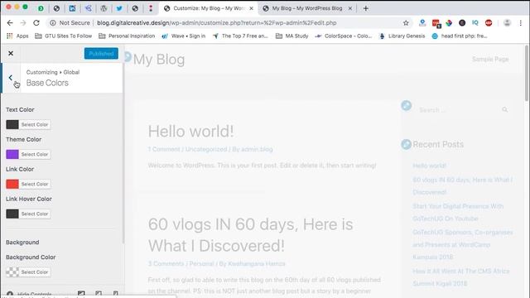Switch to the blue share-icon pinned tab

(89, 8)
